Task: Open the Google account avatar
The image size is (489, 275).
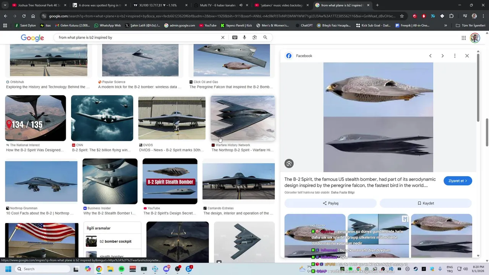Action: click(475, 38)
